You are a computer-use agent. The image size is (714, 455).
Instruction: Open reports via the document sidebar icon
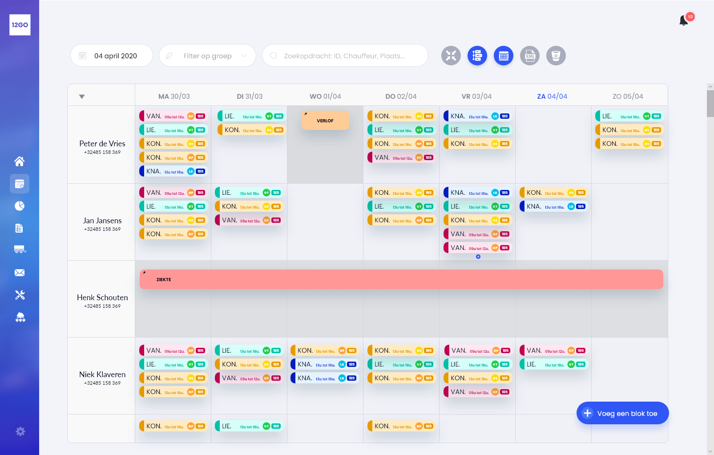20,228
